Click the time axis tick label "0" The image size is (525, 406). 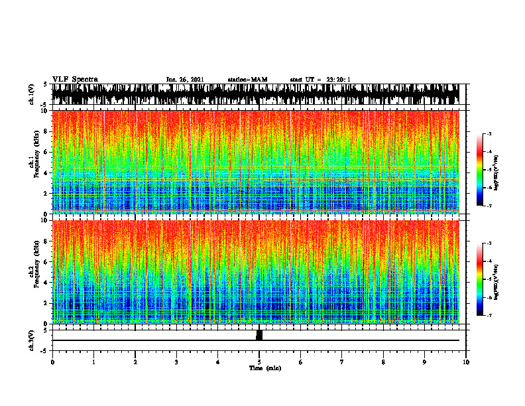click(52, 362)
